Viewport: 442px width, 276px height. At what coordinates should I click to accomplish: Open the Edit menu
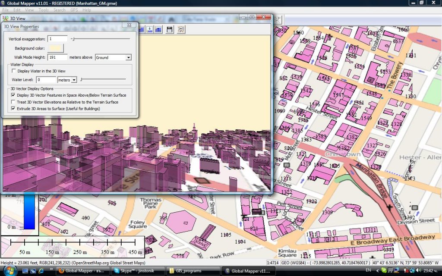[17, 10]
